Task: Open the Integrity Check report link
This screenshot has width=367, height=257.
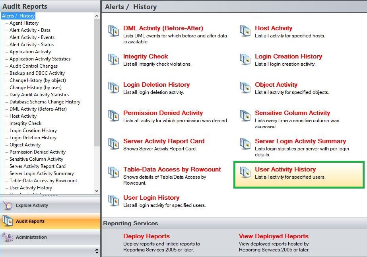Action: coord(146,56)
